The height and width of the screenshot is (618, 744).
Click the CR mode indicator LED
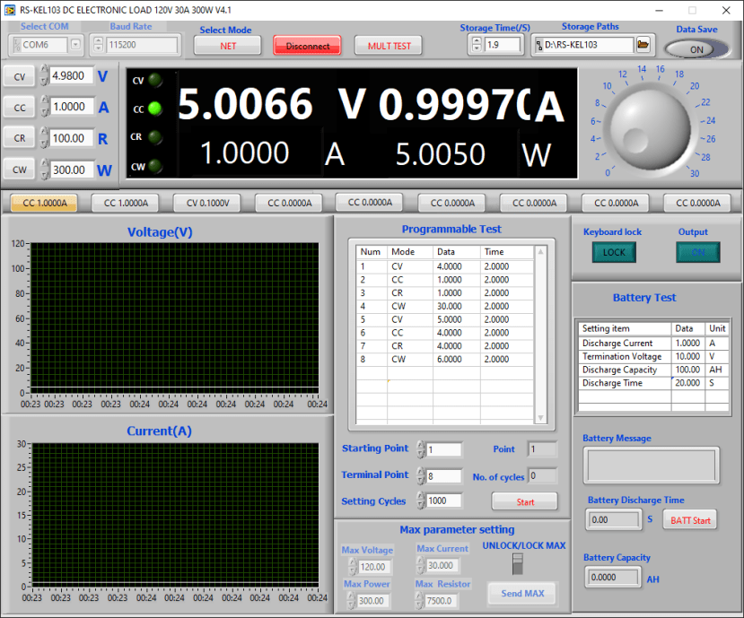pyautogui.click(x=155, y=137)
